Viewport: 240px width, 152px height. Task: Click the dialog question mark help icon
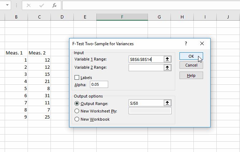click(x=186, y=43)
